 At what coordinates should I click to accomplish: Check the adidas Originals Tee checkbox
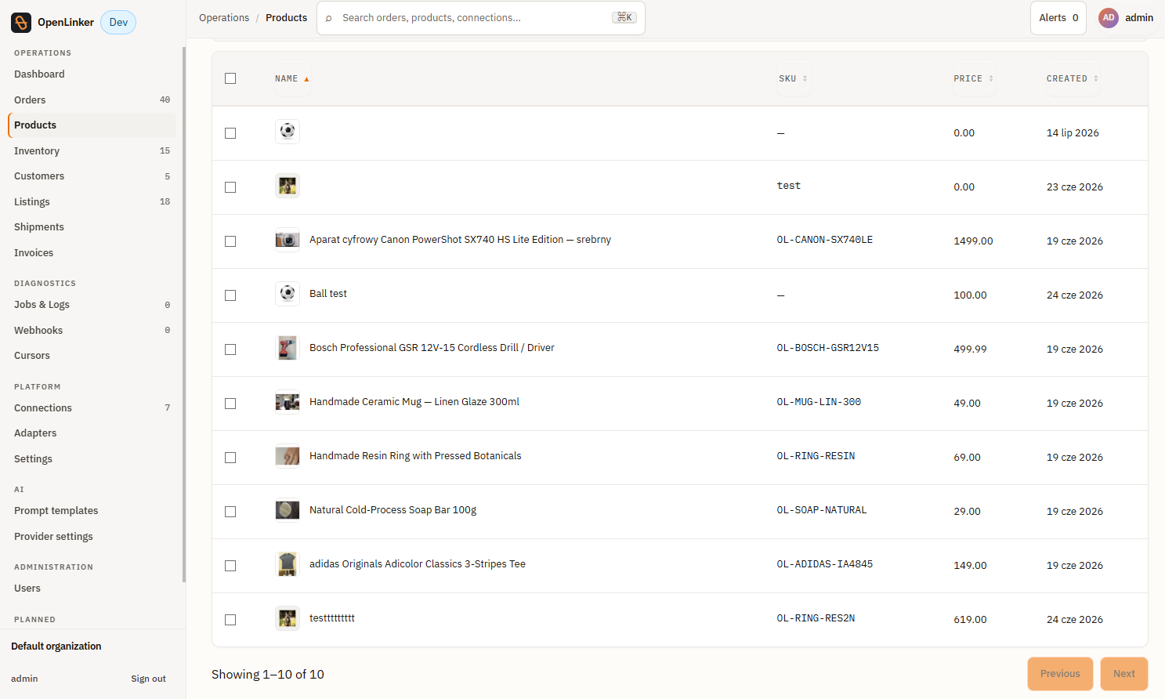coord(230,566)
